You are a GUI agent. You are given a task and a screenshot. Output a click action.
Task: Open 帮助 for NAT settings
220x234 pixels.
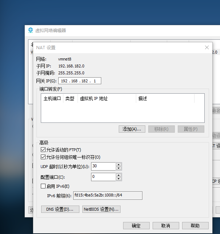[195, 226]
